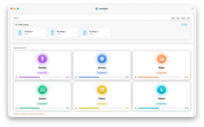Mute Bass with the speaker icon
204x127 pixels.
(136, 77)
